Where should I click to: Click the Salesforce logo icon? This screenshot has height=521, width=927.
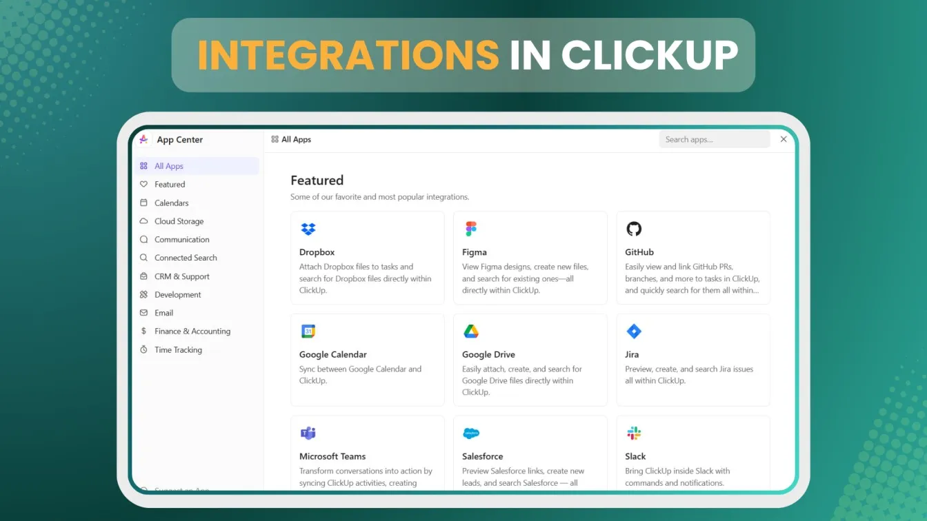(x=471, y=433)
